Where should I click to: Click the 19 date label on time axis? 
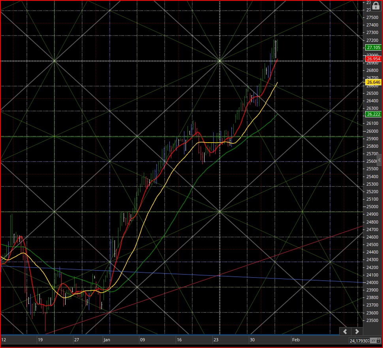tap(40, 340)
